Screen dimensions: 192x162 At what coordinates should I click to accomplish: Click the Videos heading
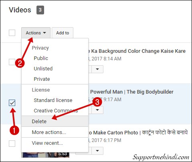pos(20,10)
